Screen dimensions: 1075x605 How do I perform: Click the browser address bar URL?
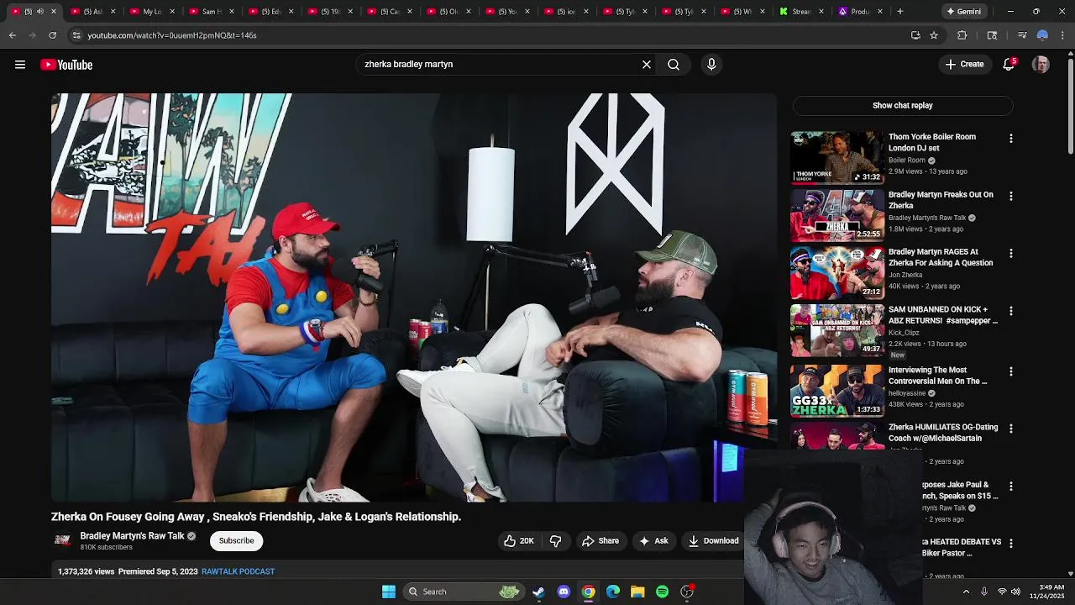172,35
